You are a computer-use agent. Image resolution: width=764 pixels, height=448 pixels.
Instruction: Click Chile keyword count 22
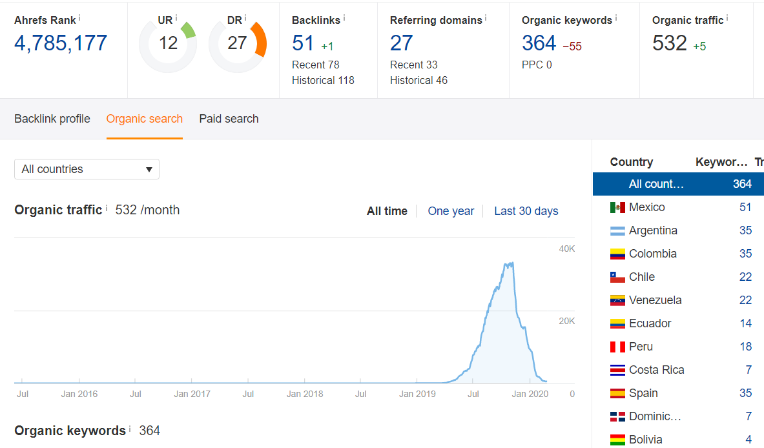click(745, 277)
